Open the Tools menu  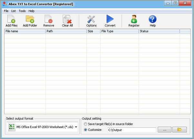tap(22, 11)
